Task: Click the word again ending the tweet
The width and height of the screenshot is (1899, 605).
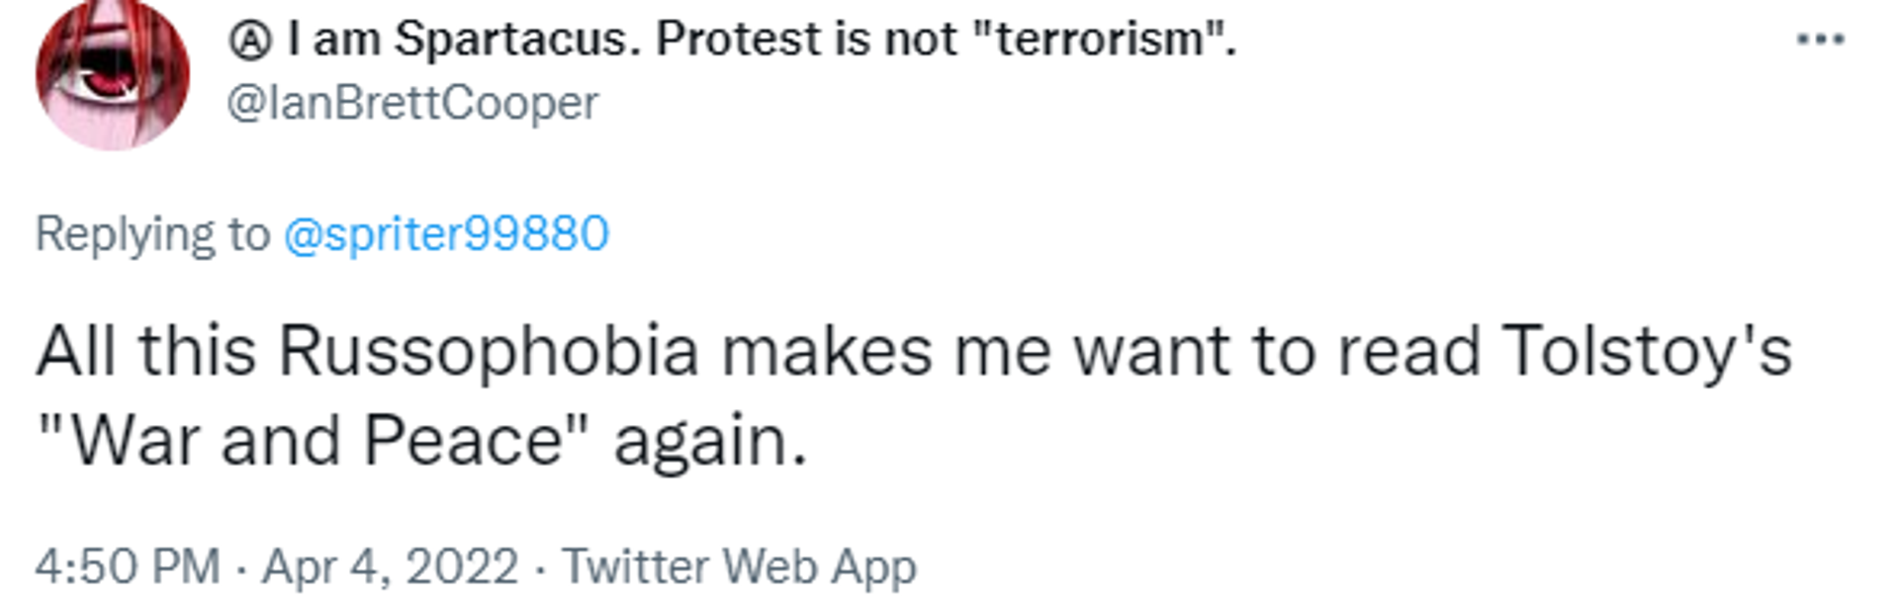Action: point(710,443)
